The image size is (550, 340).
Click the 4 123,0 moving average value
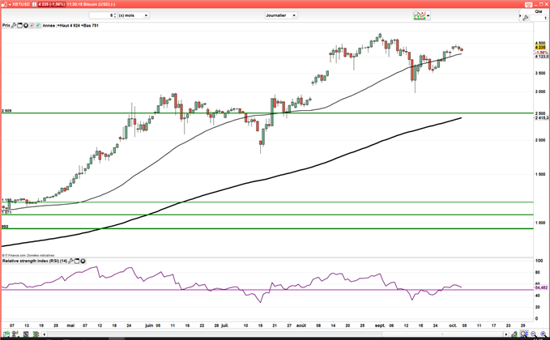point(542,57)
